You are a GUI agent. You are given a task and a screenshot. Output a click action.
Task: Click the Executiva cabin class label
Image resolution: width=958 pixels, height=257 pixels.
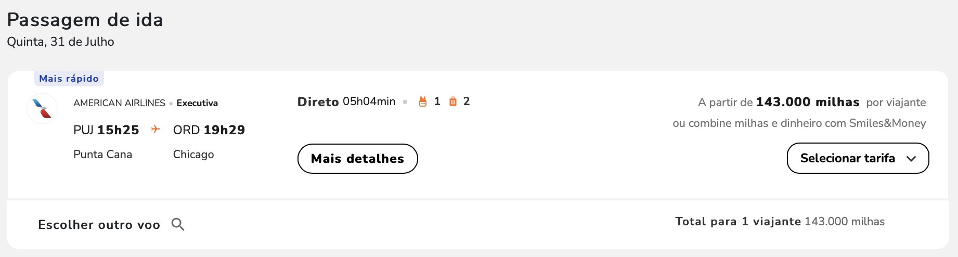point(197,103)
